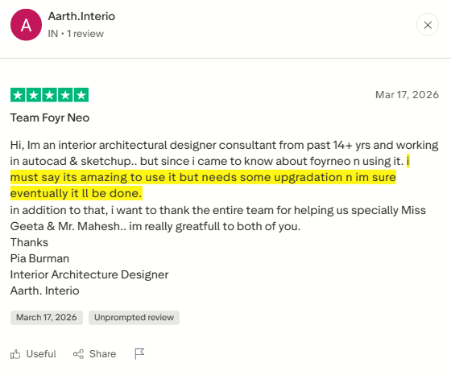
Task: Click the 'Thanks' line
Action: (29, 242)
